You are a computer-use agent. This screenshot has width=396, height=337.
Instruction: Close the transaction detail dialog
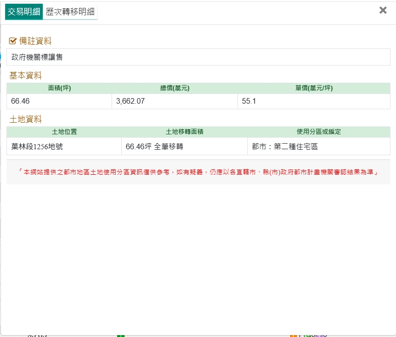click(x=383, y=10)
